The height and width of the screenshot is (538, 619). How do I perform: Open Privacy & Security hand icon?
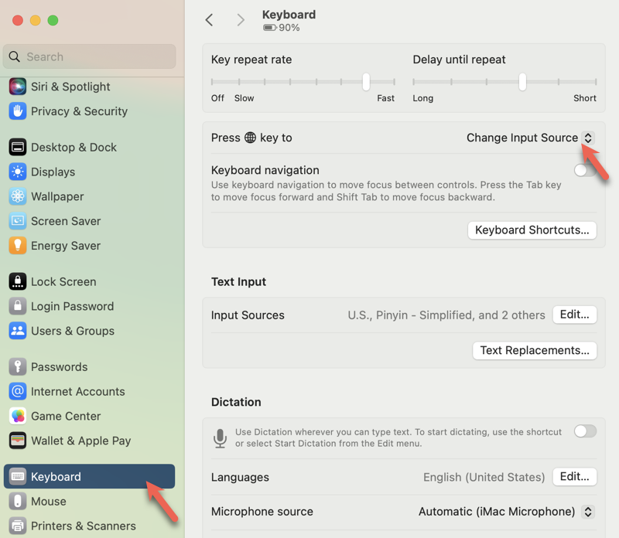[x=18, y=111]
